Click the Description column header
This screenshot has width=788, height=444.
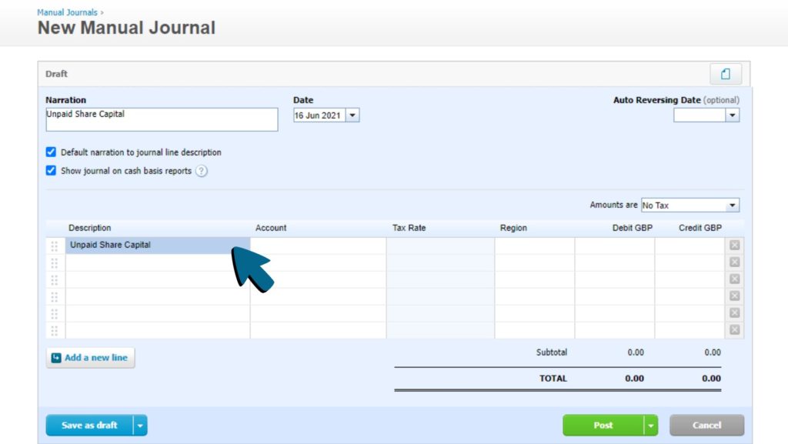point(89,228)
